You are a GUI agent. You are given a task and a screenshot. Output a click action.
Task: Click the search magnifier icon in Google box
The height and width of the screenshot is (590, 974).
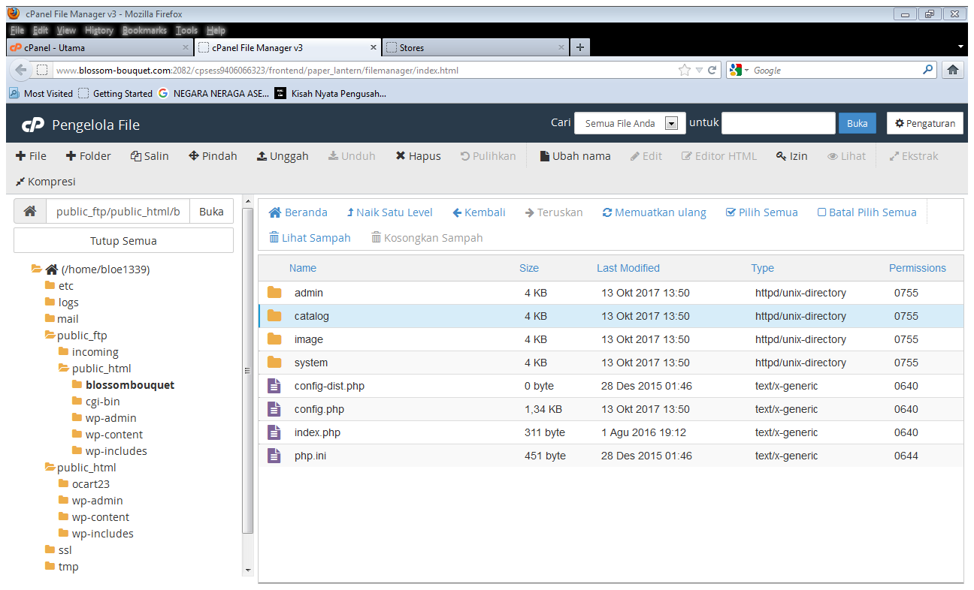coord(928,70)
